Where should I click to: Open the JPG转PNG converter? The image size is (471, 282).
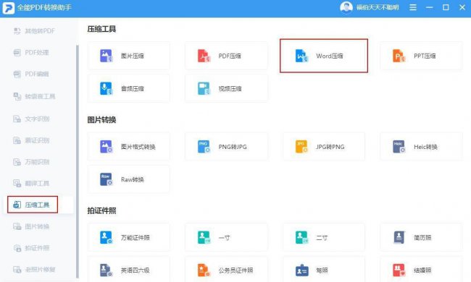323,147
